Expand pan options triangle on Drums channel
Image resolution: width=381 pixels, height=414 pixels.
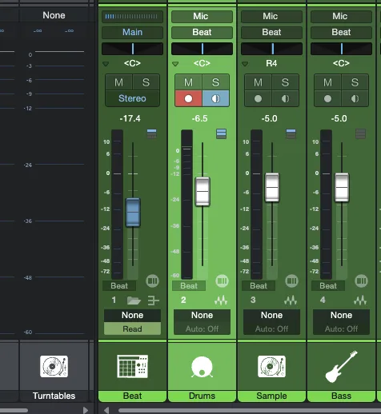[x=175, y=64]
